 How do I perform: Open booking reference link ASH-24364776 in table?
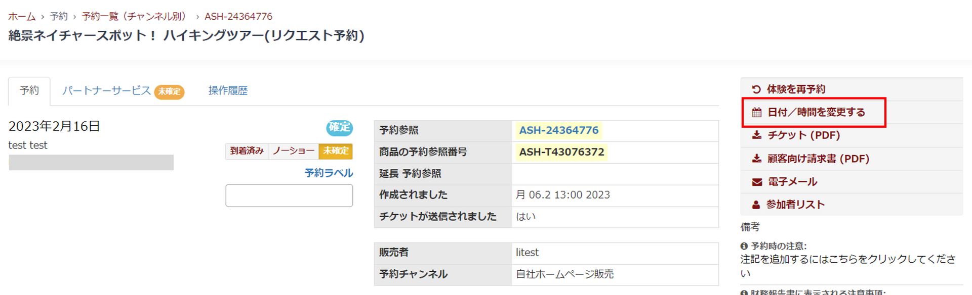coord(559,130)
